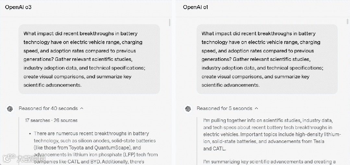Collapse reasoning using the chevron after "40 seconds"
Screen dimensions: 350x165
[x=82, y=108]
